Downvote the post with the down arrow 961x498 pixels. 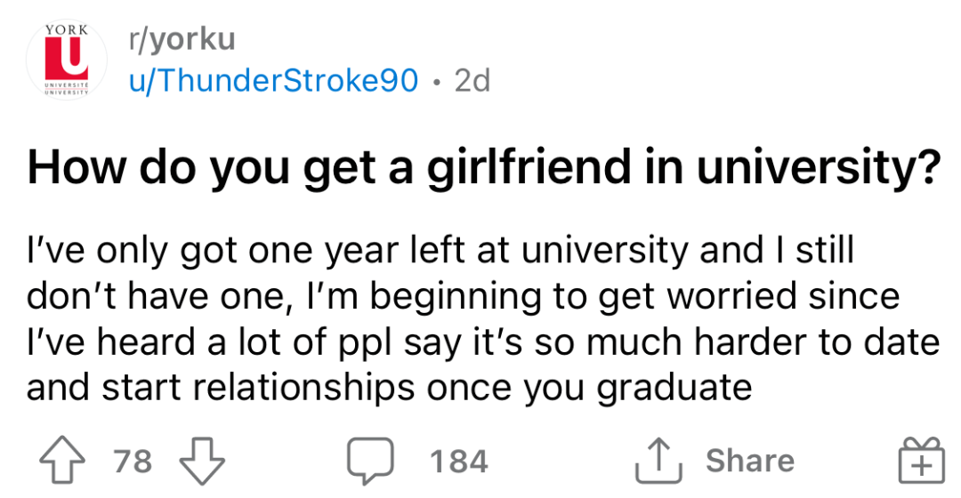click(202, 461)
